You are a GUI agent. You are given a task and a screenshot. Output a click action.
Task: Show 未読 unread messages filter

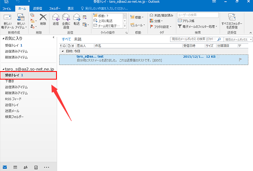(78, 39)
